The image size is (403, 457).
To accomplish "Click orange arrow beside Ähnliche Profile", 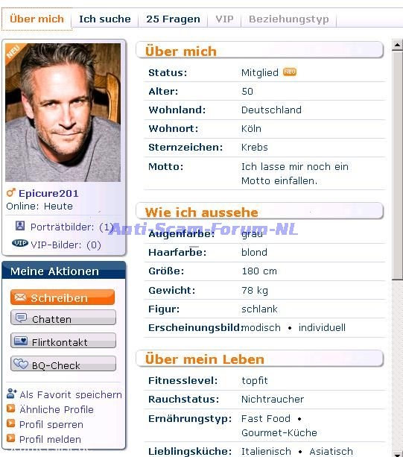I will click(10, 409).
